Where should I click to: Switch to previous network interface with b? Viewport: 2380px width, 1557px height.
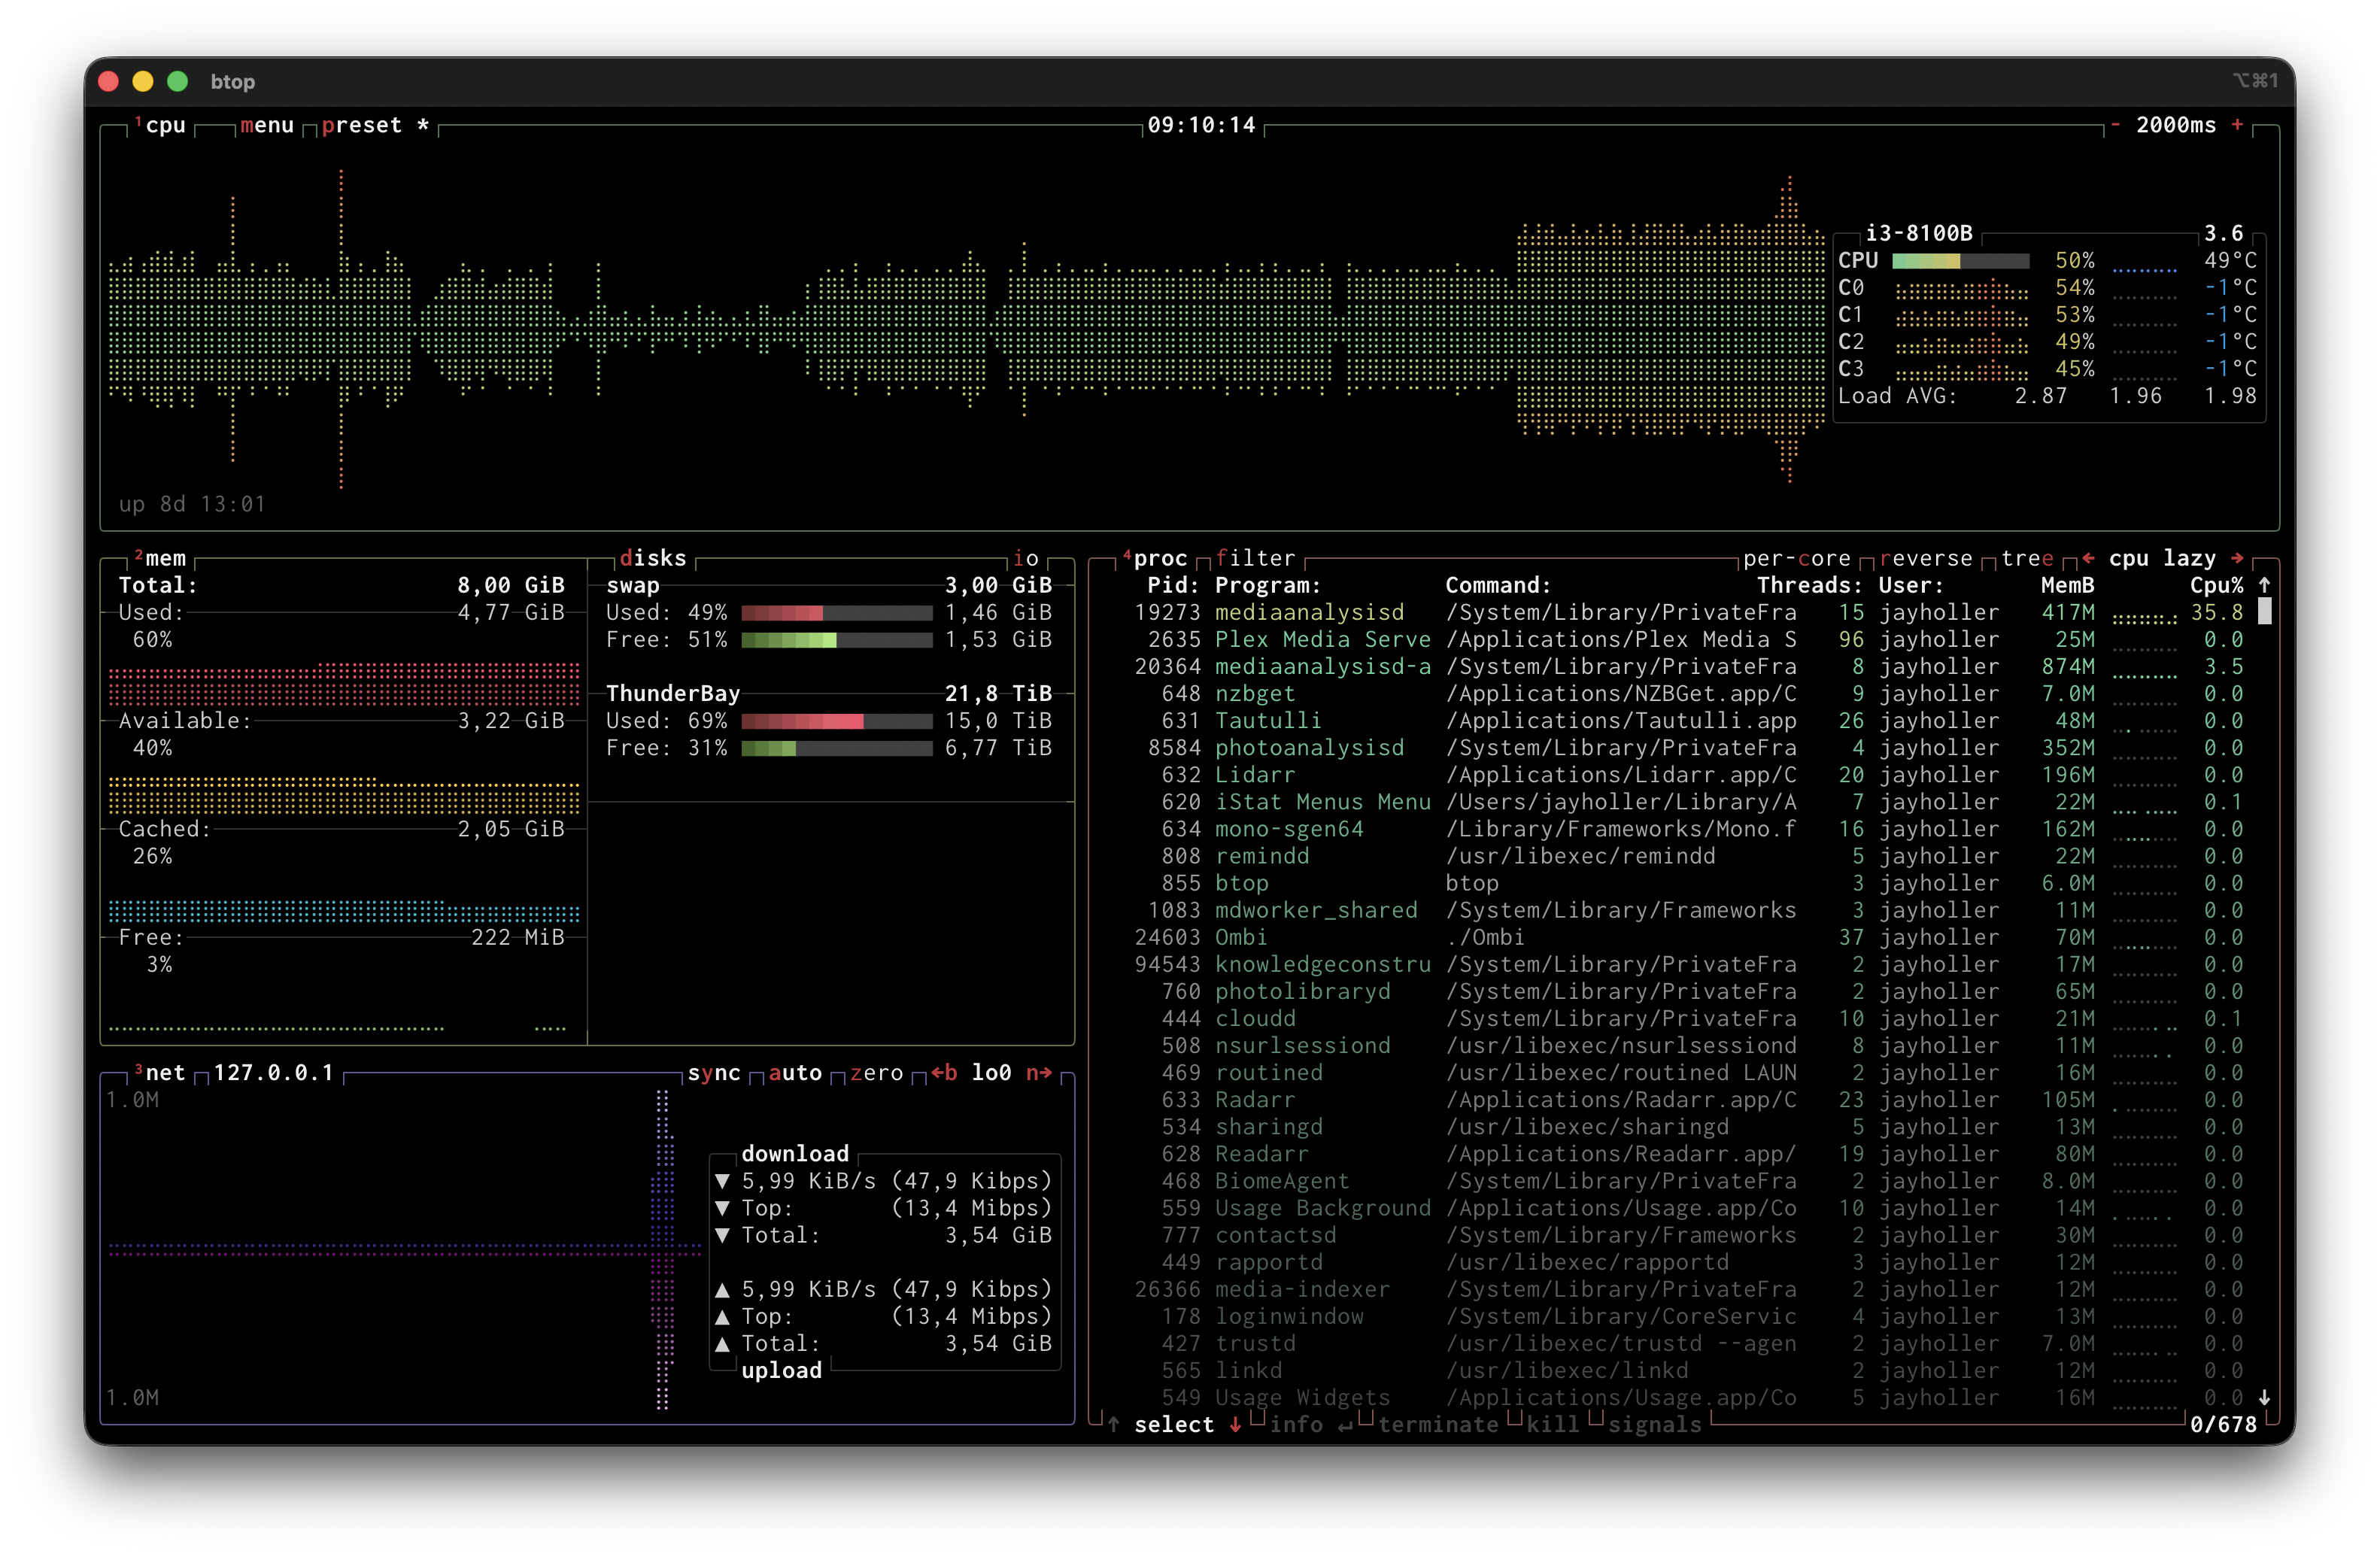[943, 1072]
